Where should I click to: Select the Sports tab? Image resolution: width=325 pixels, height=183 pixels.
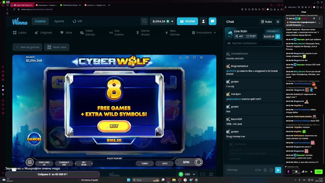pos(59,21)
